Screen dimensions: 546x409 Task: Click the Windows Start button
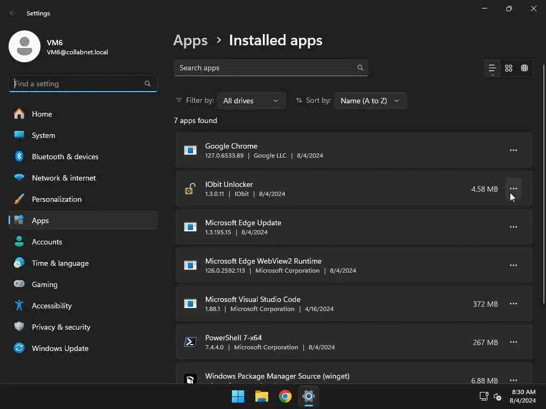tap(238, 396)
